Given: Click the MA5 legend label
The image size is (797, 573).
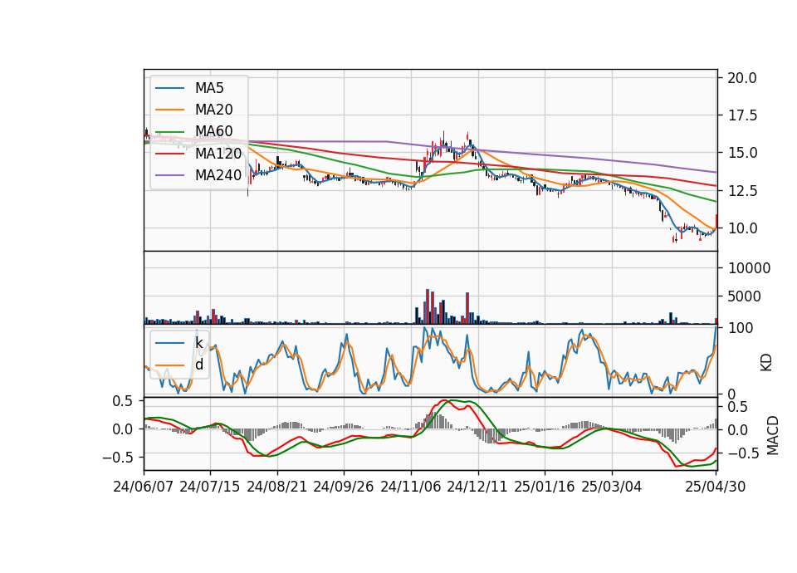Looking at the screenshot, I should pyautogui.click(x=209, y=88).
